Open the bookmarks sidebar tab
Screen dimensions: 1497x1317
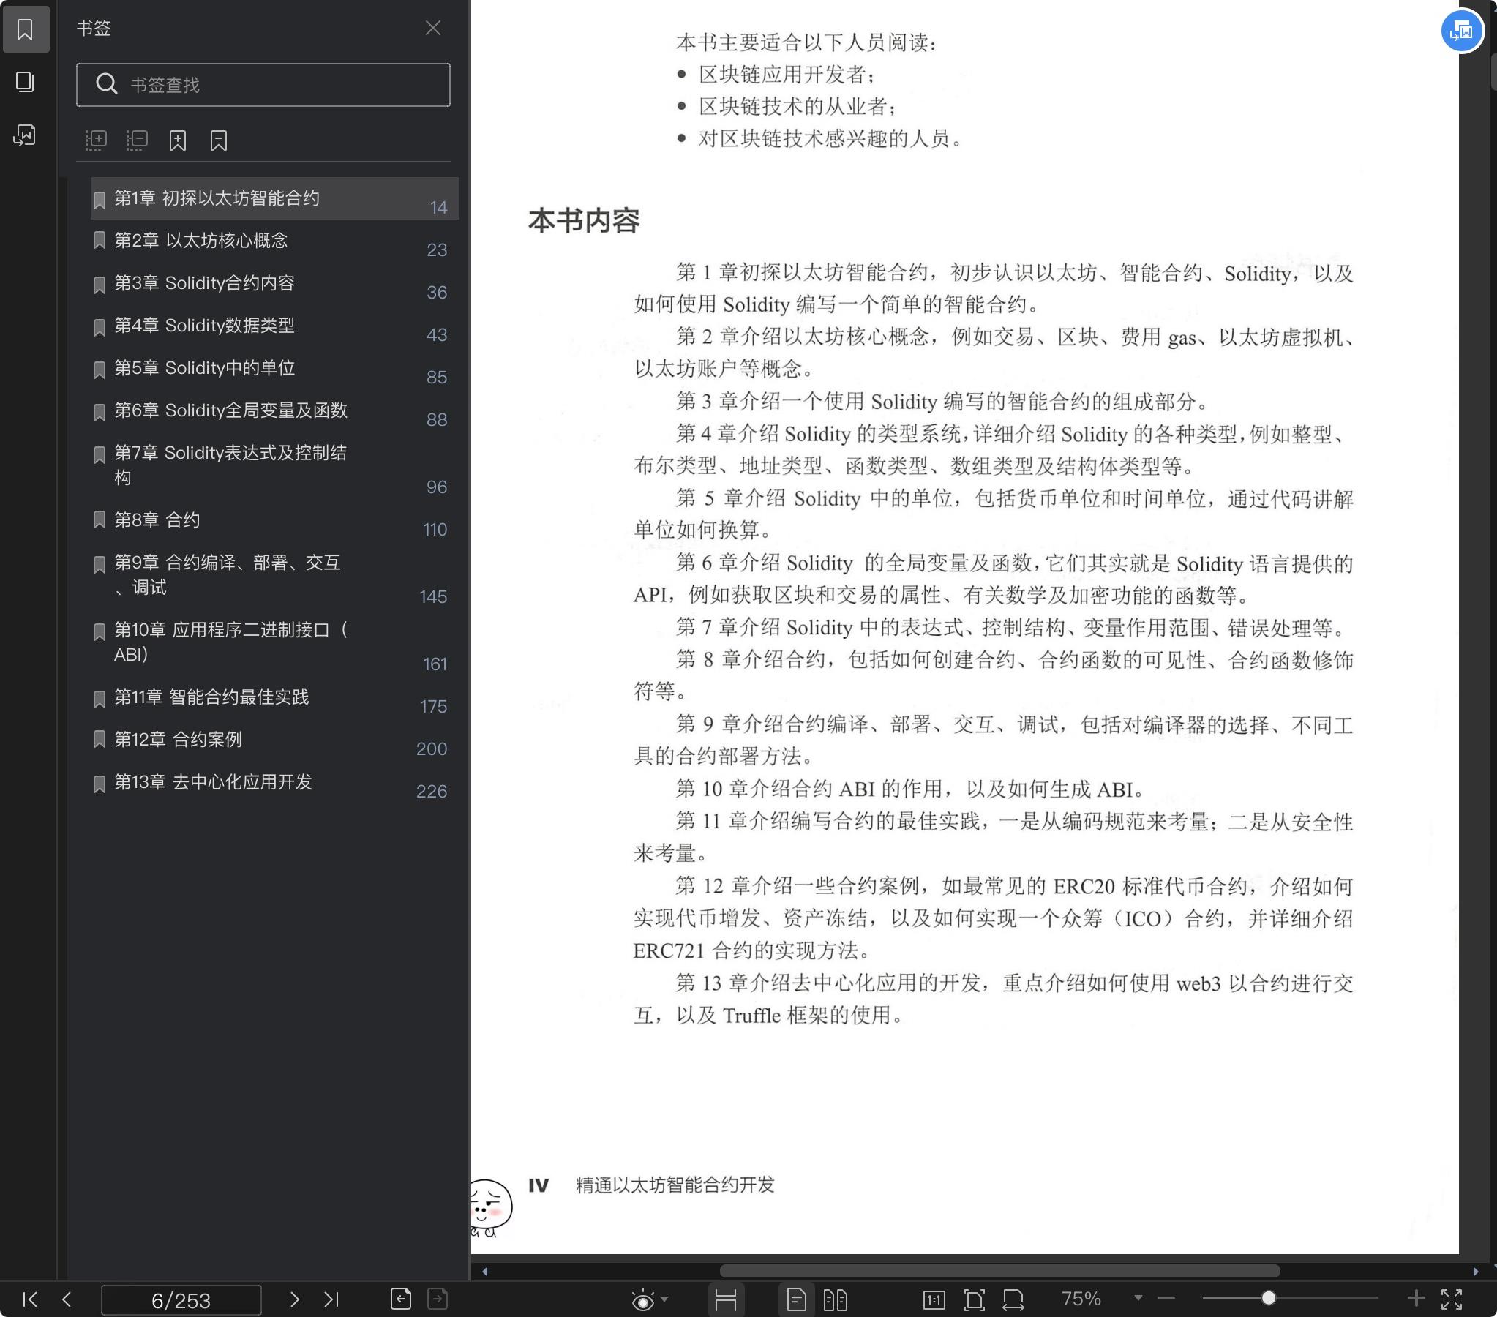click(26, 29)
